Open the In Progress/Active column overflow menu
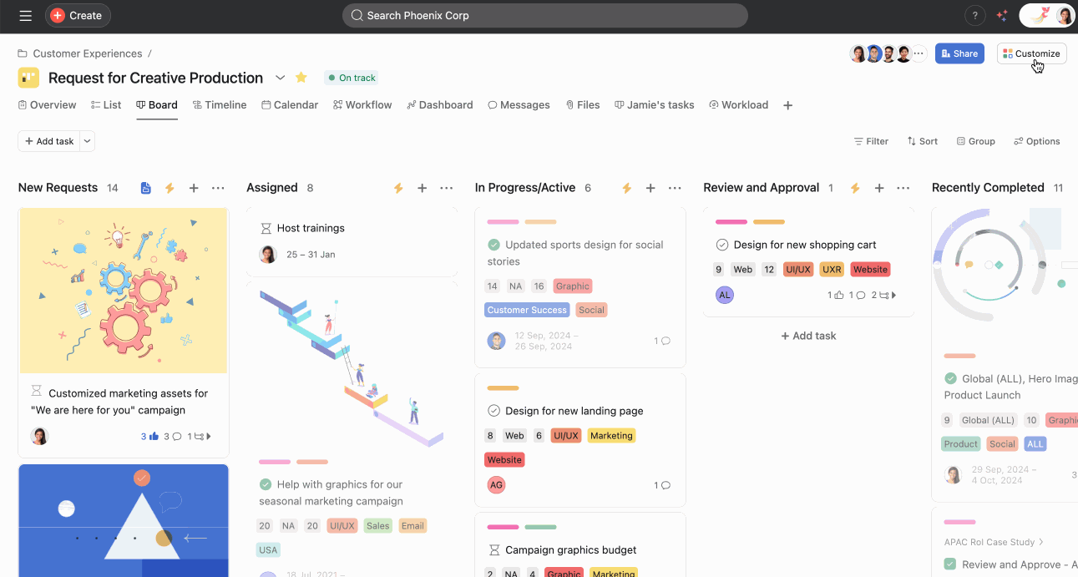Image resolution: width=1078 pixels, height=577 pixels. (675, 188)
